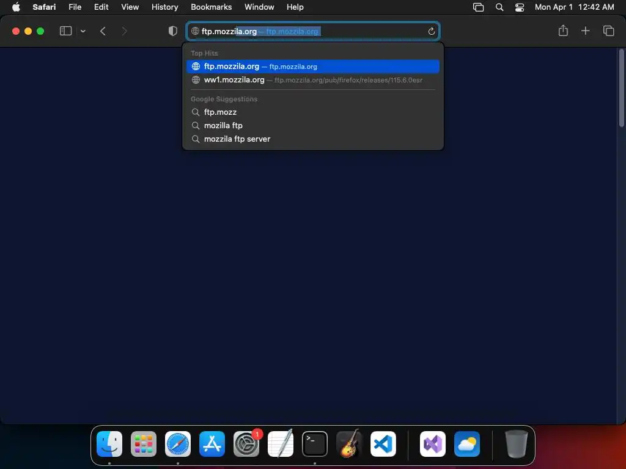Screen dimensions: 626x469
Task: Select the top hit ftp.mozzila.org
Action: point(313,67)
